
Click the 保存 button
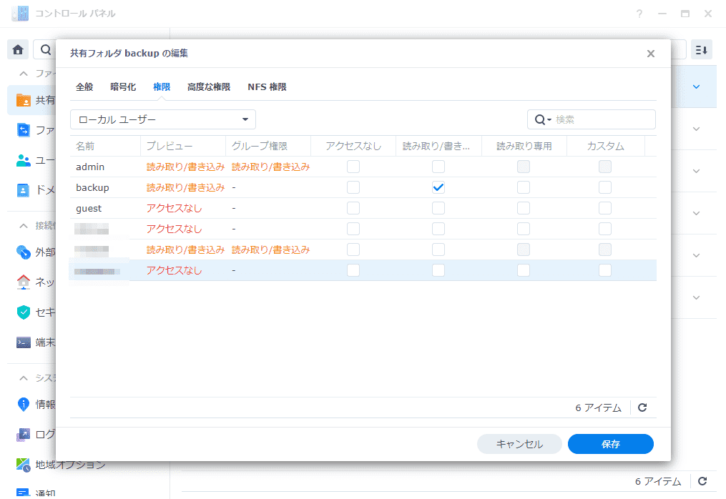(x=611, y=444)
